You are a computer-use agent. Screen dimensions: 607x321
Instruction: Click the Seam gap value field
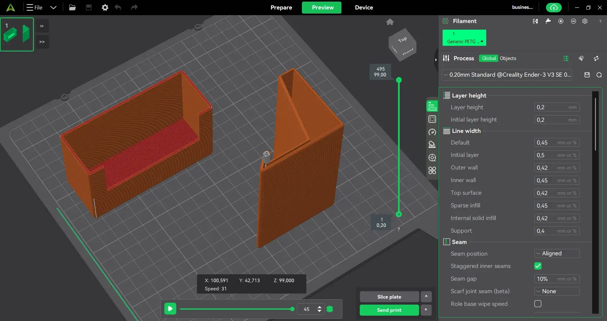point(557,279)
